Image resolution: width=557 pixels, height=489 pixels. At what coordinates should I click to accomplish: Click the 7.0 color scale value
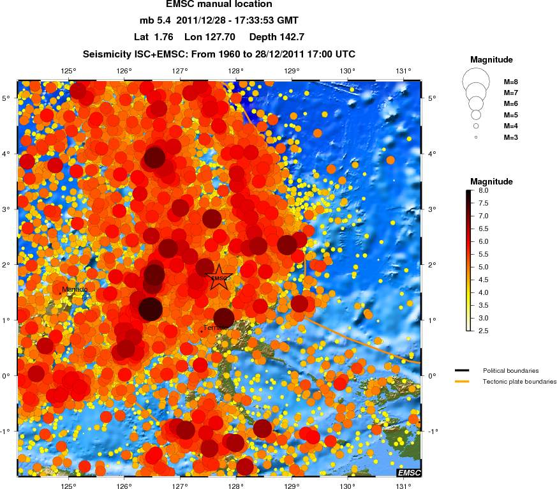(x=484, y=216)
